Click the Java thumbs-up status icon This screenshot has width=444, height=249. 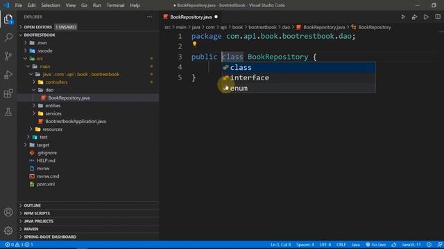(x=394, y=245)
